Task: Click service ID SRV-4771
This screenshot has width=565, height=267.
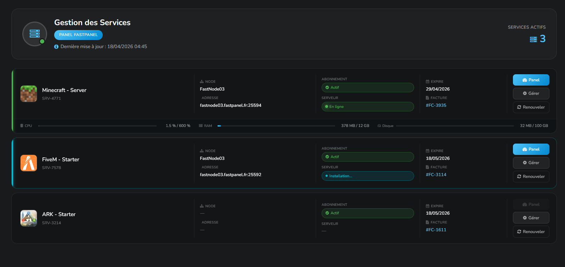Action: point(51,99)
